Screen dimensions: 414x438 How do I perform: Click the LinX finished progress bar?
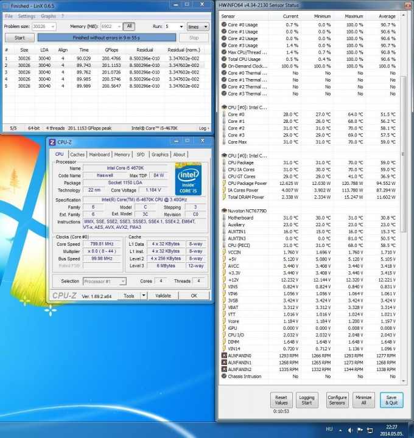pyautogui.click(x=107, y=38)
